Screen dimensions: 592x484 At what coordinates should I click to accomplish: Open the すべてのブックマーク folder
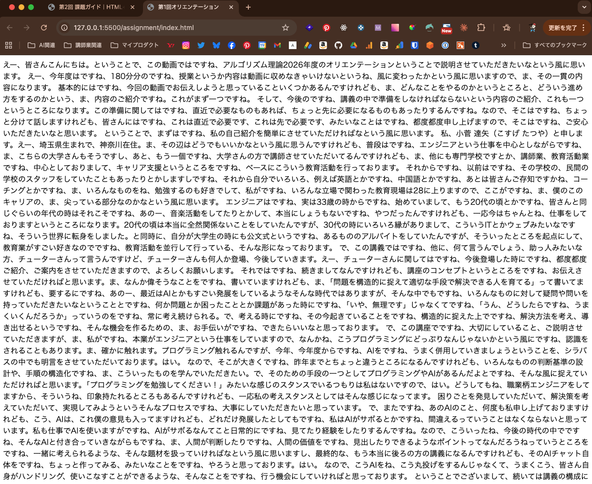pyautogui.click(x=555, y=45)
